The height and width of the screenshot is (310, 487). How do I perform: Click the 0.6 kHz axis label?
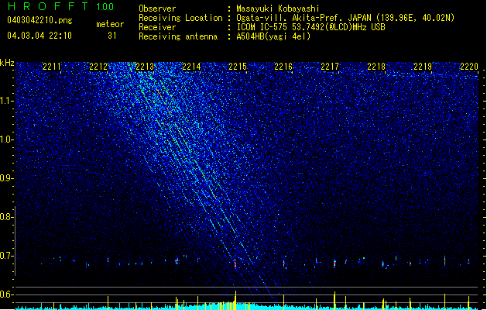point(7,294)
